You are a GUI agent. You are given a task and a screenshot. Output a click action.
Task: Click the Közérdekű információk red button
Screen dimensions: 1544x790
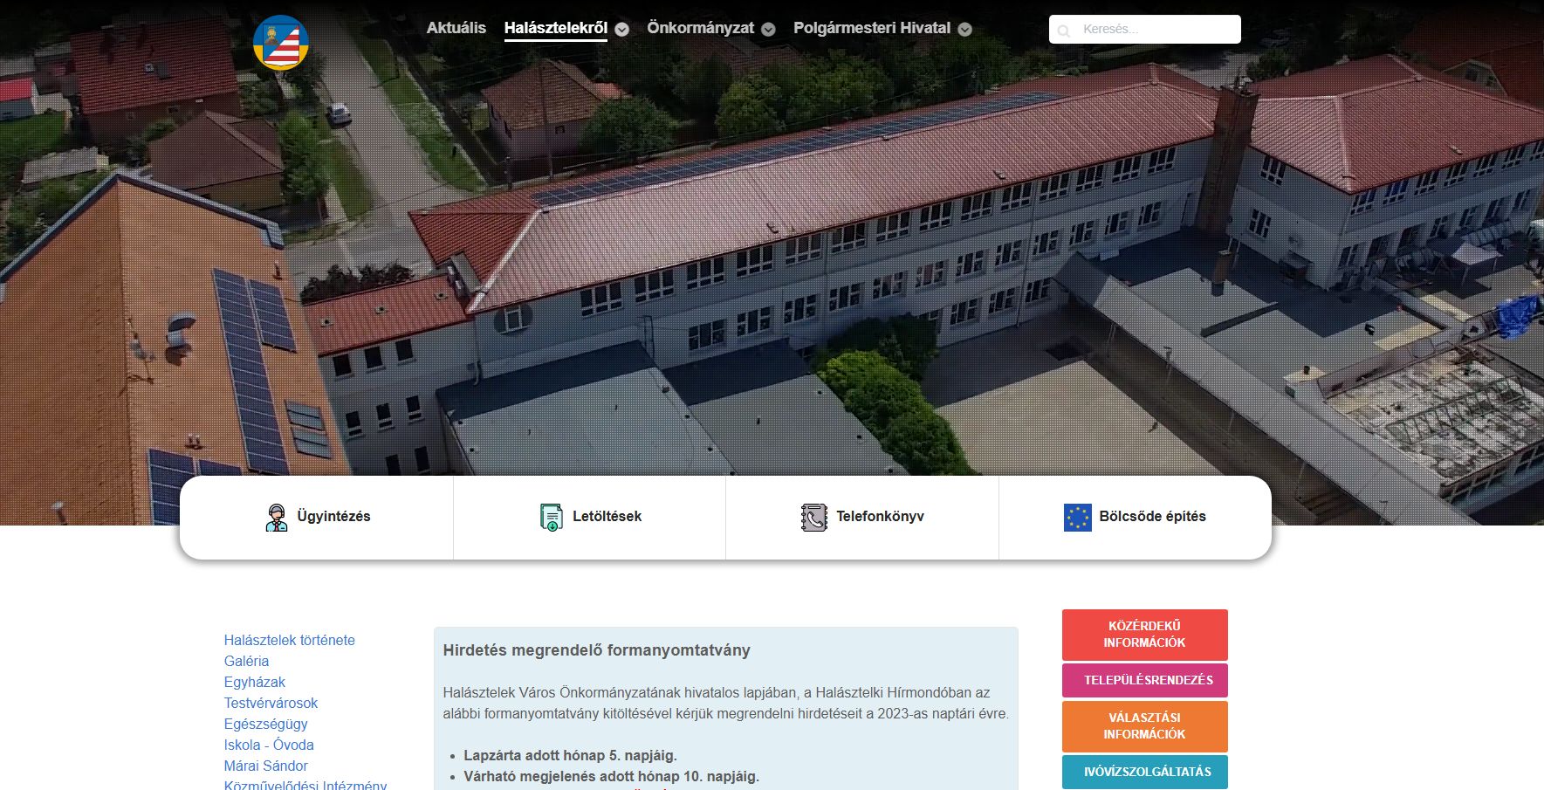click(x=1144, y=635)
